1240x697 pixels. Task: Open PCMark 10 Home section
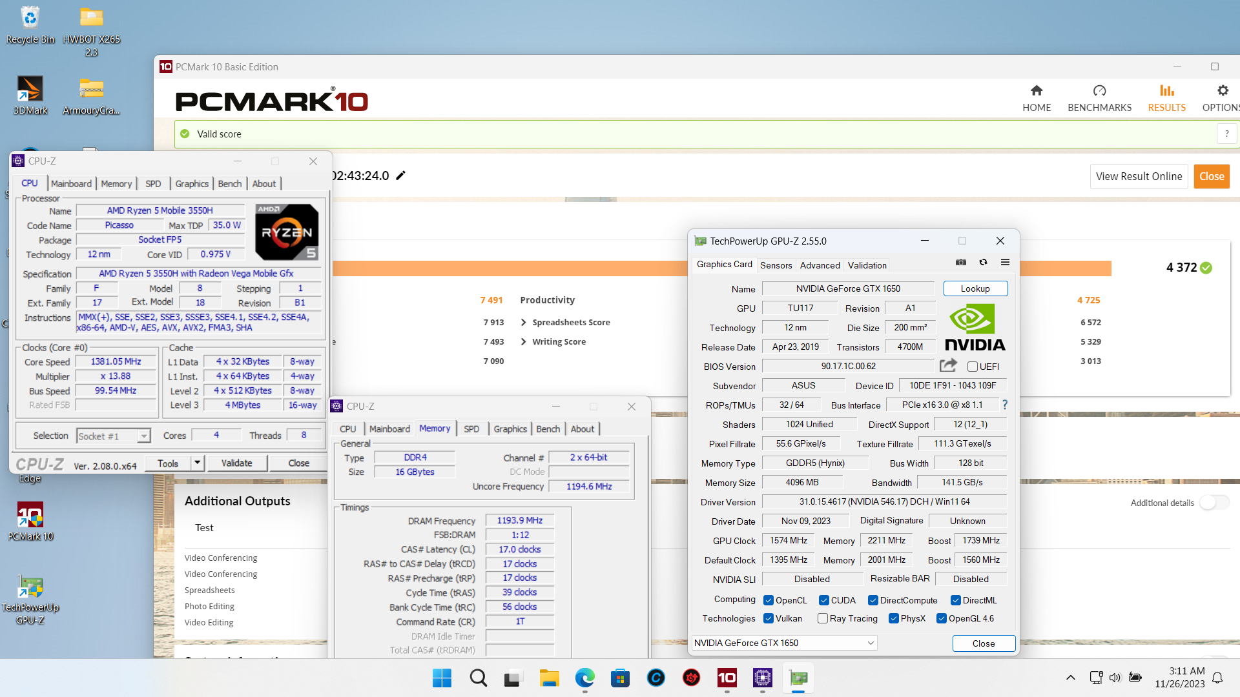tap(1037, 98)
